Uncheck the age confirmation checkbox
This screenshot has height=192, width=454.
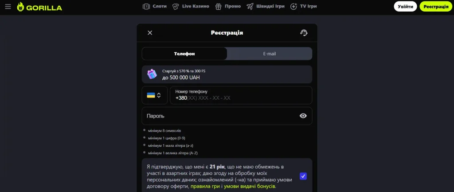click(x=303, y=176)
